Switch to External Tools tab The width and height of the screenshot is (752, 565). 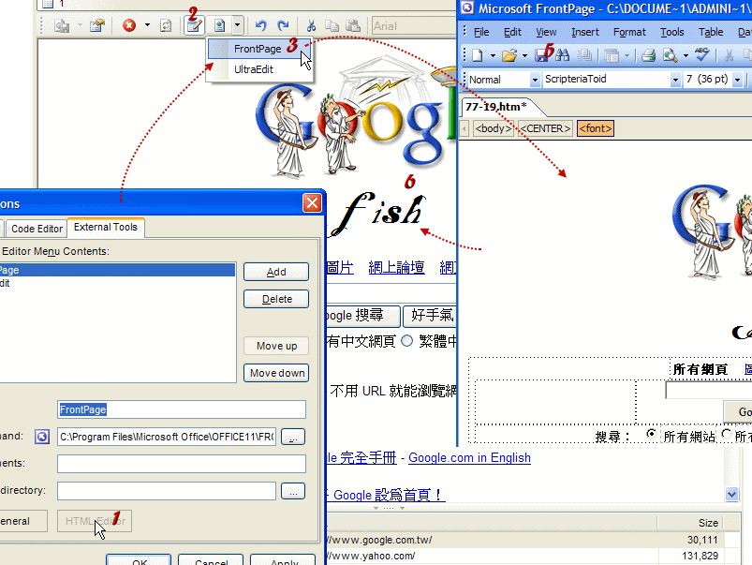point(106,227)
